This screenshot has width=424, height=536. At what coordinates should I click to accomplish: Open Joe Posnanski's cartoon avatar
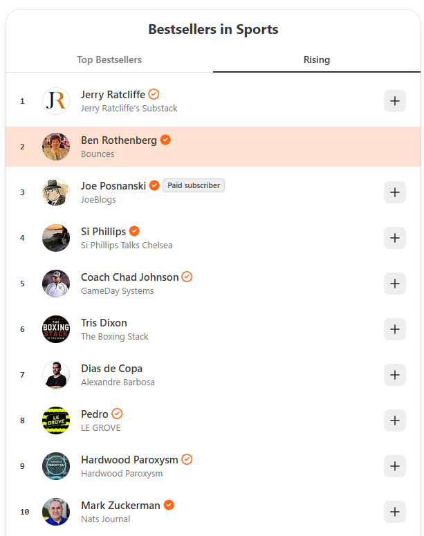point(56,192)
